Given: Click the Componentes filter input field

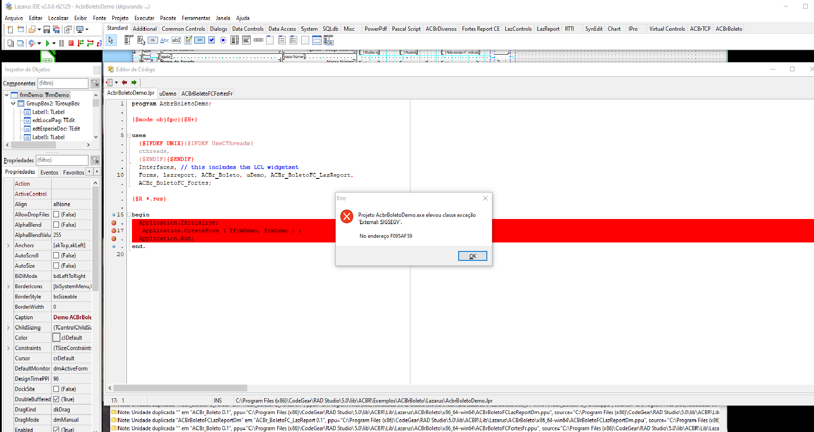Looking at the screenshot, I should 63,83.
